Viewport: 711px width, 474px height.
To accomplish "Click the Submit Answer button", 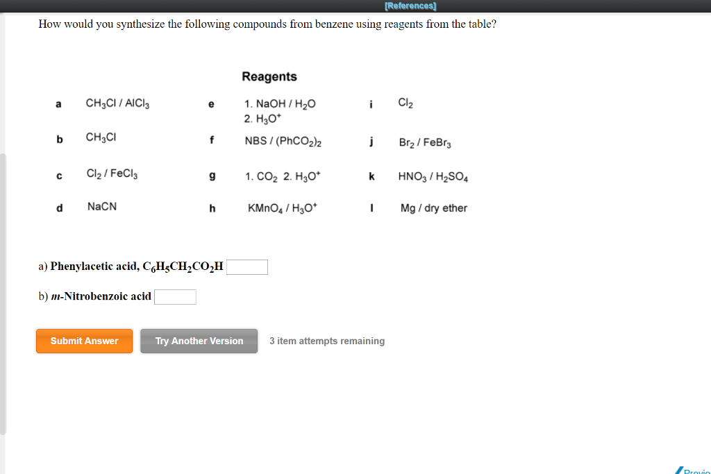I will tap(84, 341).
